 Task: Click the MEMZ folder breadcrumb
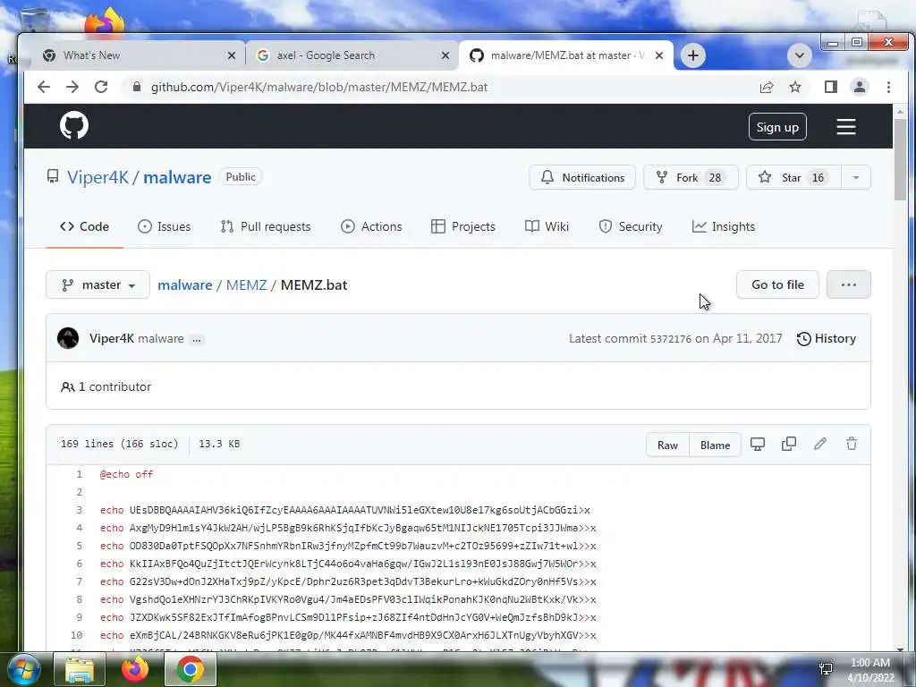247,285
